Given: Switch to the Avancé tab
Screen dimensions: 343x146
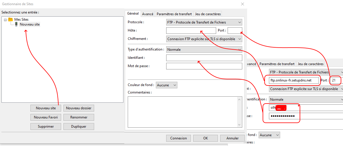Looking at the screenshot, I should pos(148,14).
